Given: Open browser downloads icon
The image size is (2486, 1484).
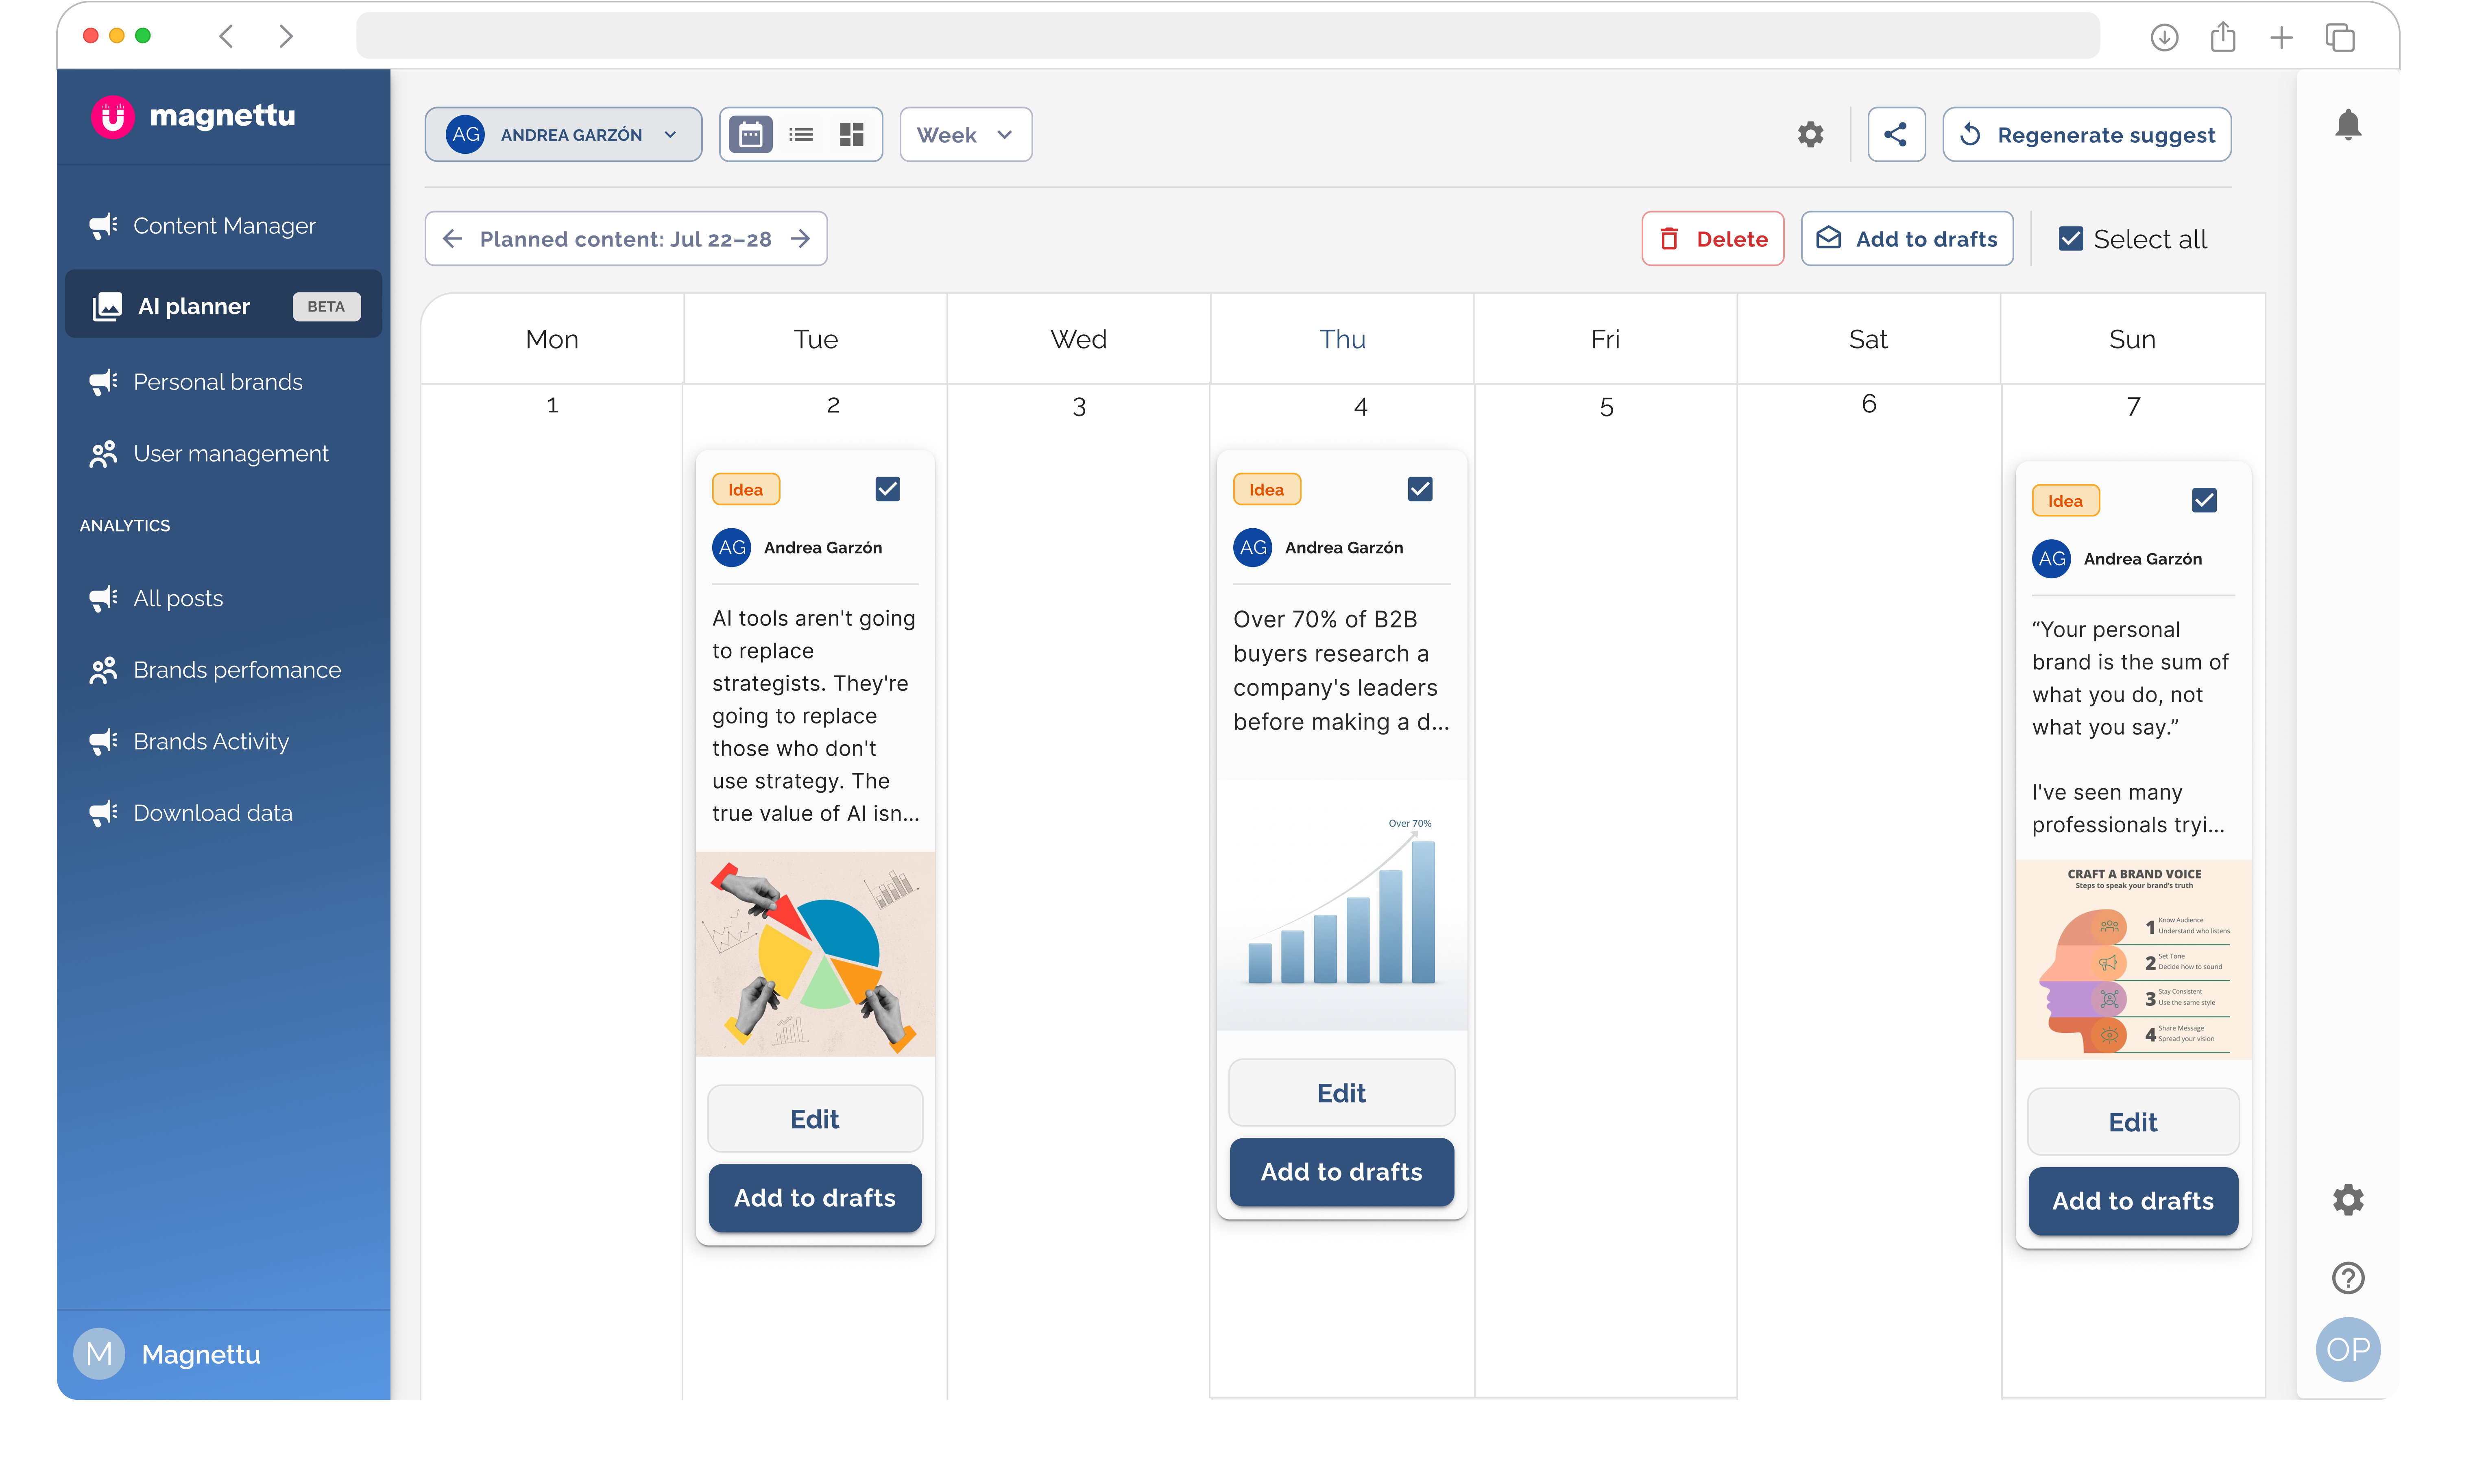Looking at the screenshot, I should (2164, 37).
